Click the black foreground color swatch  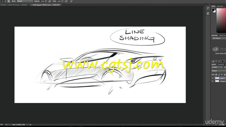tap(213, 10)
